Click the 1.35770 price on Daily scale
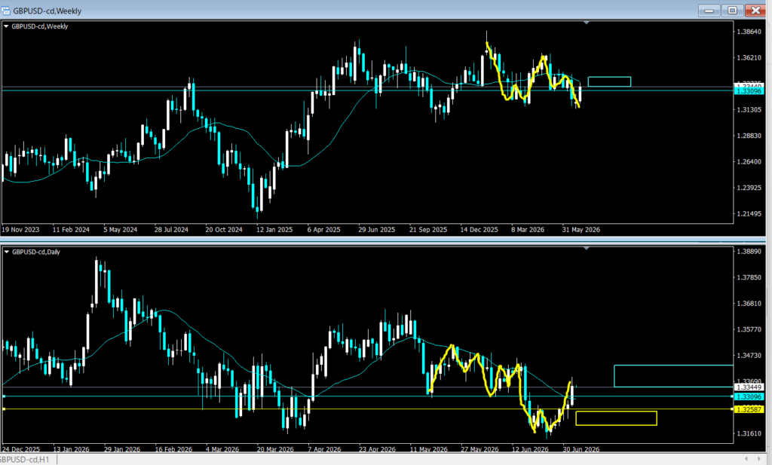The width and height of the screenshot is (772, 465). [x=749, y=329]
